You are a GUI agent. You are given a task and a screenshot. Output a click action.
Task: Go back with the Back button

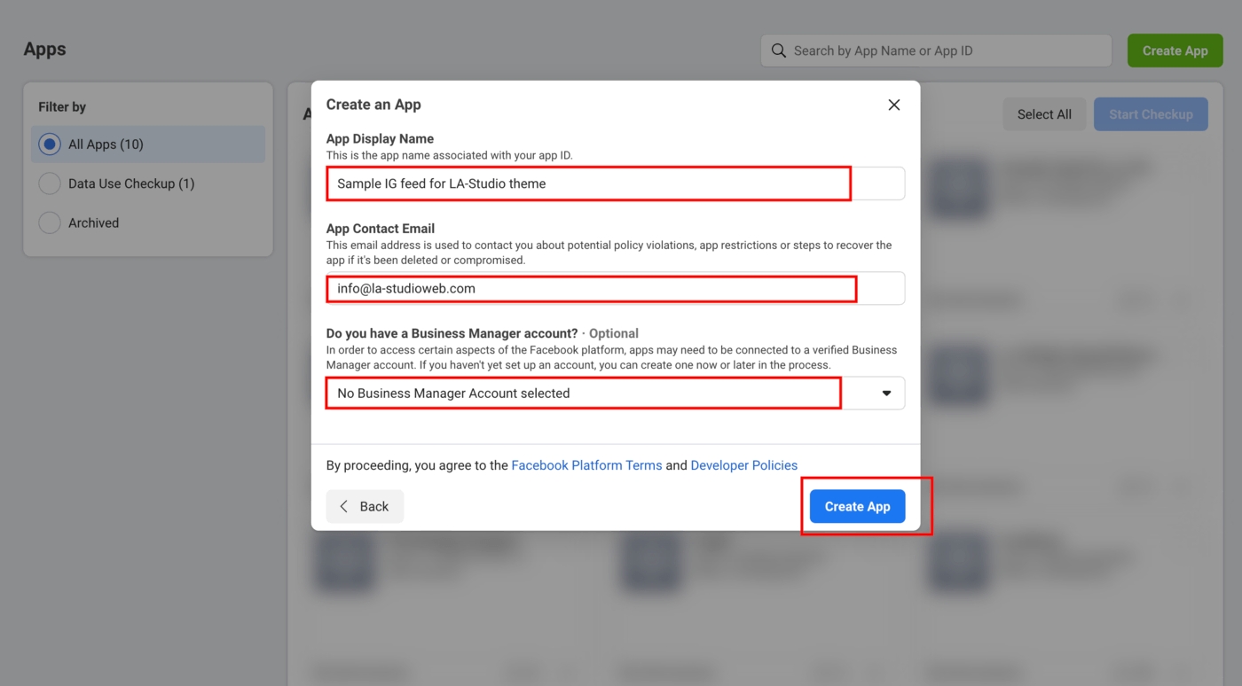[365, 506]
